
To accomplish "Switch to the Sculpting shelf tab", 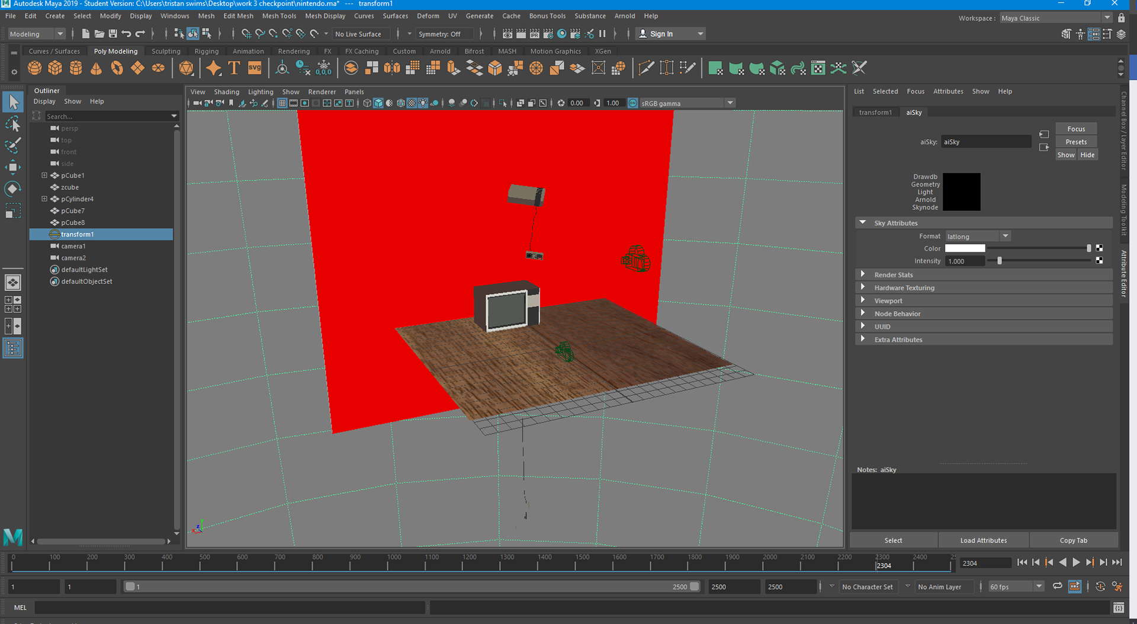I will 166,51.
